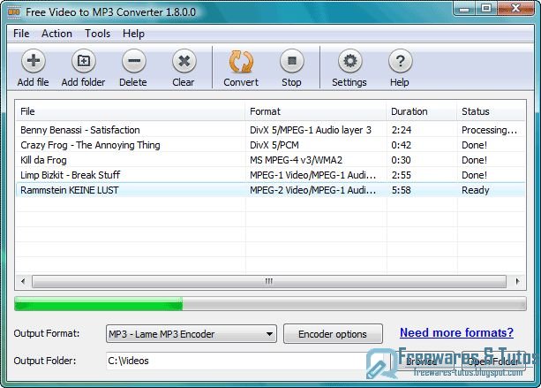
Task: Click the Encoder options button
Action: point(333,334)
